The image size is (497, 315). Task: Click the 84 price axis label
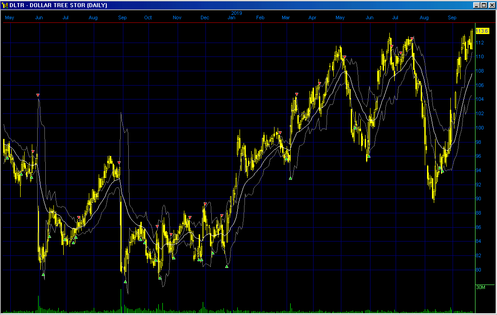[479, 241]
